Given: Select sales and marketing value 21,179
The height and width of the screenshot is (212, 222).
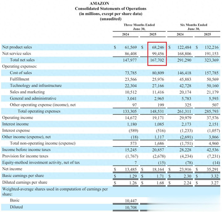Looking at the screenshot, I should point(212,92).
